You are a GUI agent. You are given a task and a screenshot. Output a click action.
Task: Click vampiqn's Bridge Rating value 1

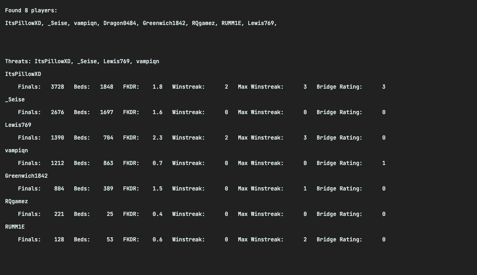pos(384,163)
